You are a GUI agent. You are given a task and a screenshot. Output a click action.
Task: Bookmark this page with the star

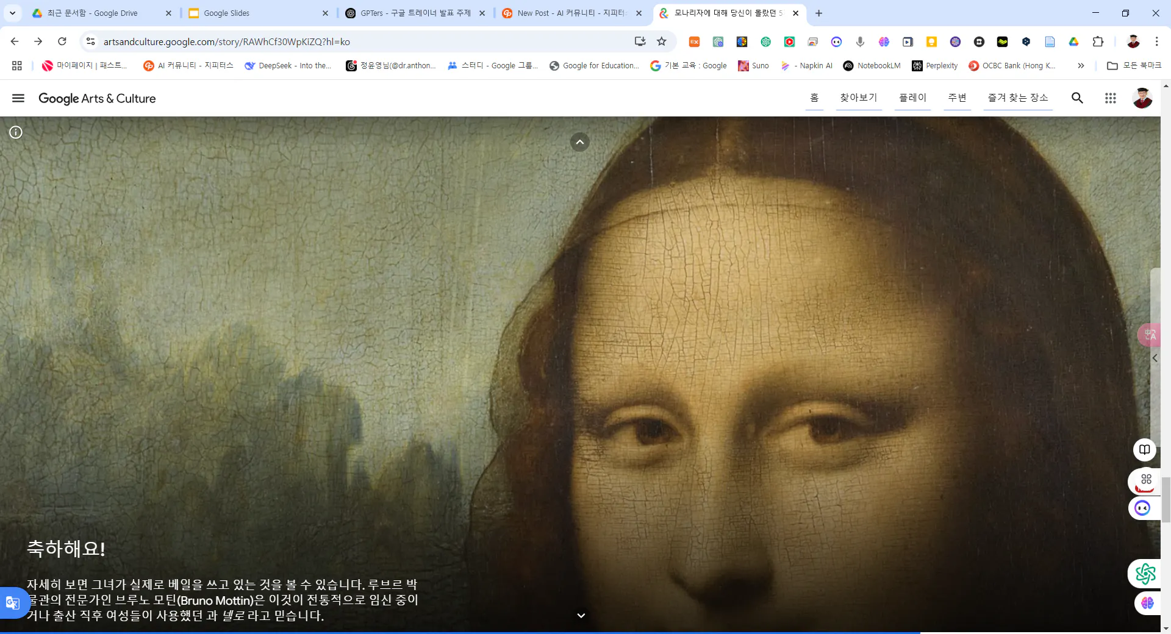click(662, 41)
